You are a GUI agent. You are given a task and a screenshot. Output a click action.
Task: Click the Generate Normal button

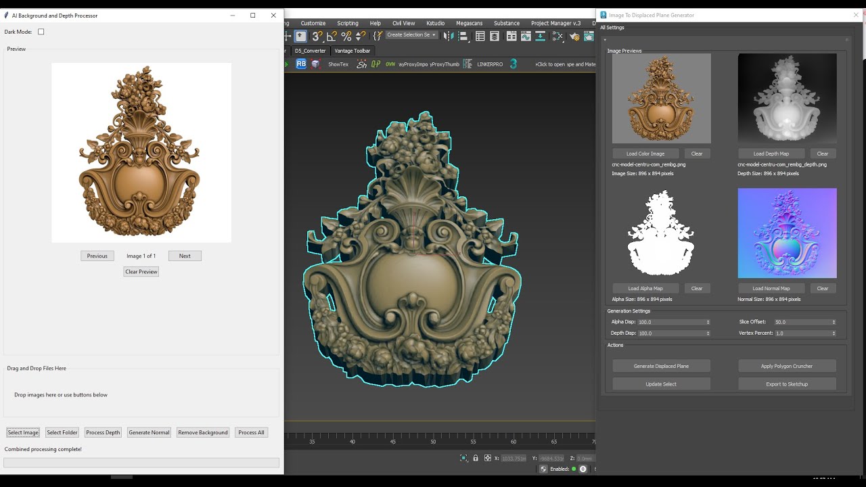150,432
